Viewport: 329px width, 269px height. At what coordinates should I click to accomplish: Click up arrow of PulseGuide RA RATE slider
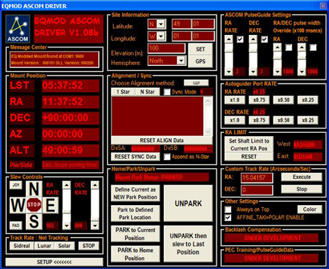point(229,39)
